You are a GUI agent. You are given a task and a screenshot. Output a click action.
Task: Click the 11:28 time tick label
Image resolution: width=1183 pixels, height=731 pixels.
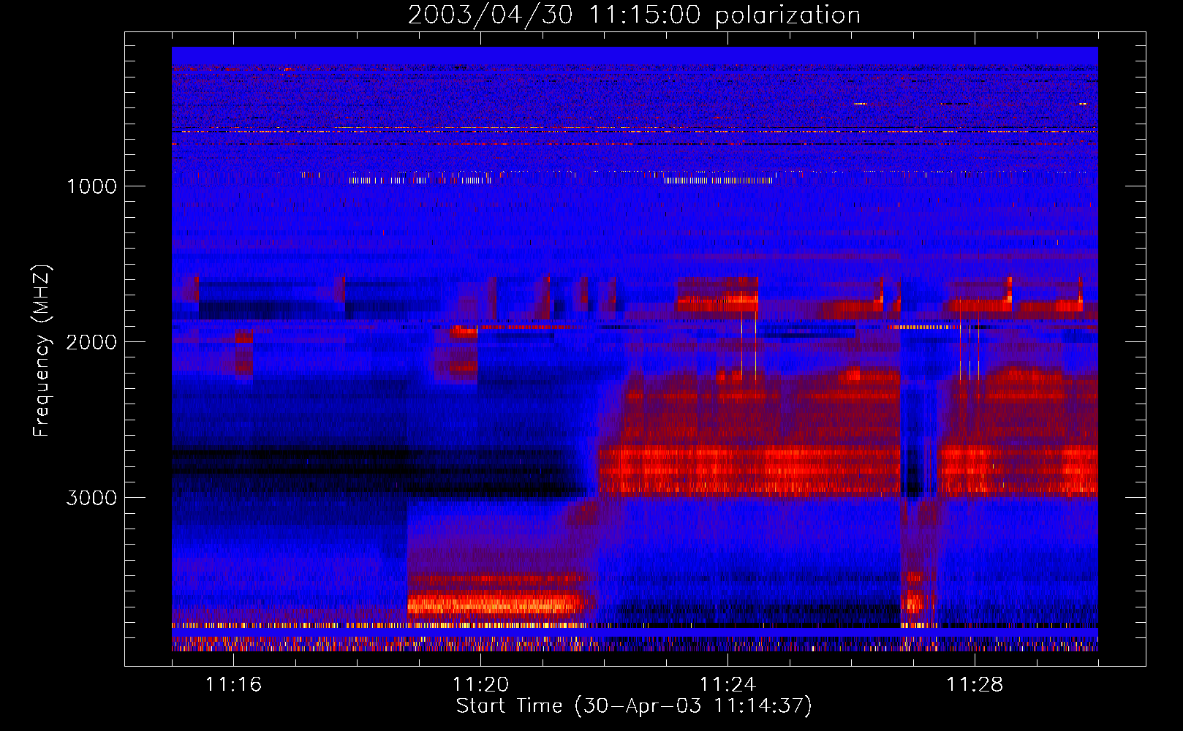975,684
